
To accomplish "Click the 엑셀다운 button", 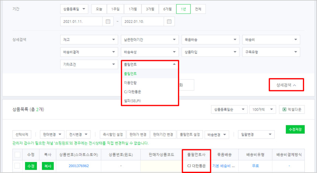I will point(292,110).
